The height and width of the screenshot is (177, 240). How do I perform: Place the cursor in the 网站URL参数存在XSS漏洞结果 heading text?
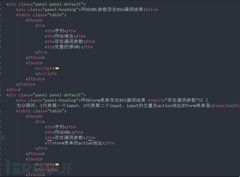tap(112, 9)
